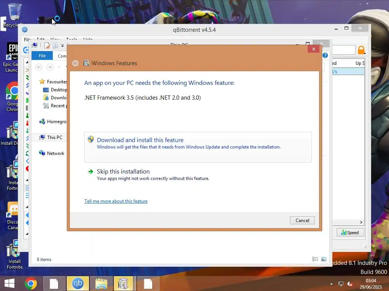
Task: Switch Explorer to large icons view
Action: [x=324, y=259]
